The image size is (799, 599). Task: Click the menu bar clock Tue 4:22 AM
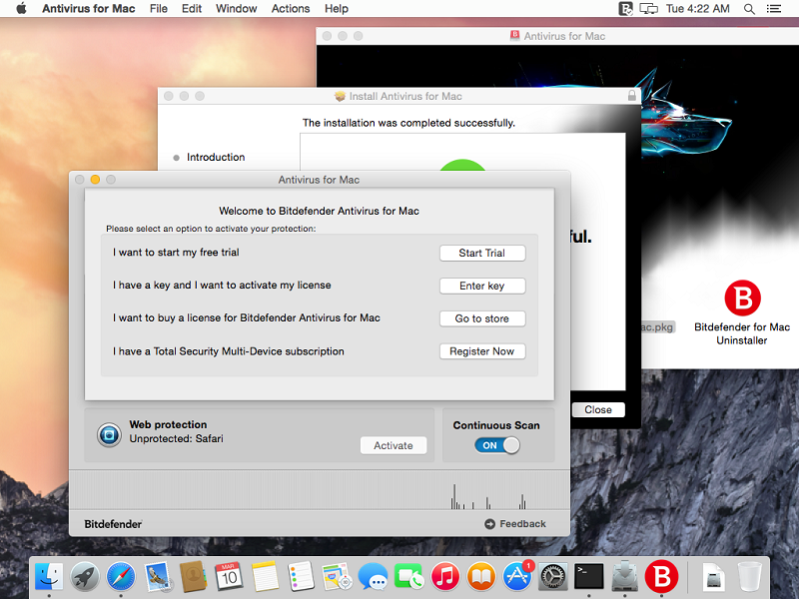697,9
